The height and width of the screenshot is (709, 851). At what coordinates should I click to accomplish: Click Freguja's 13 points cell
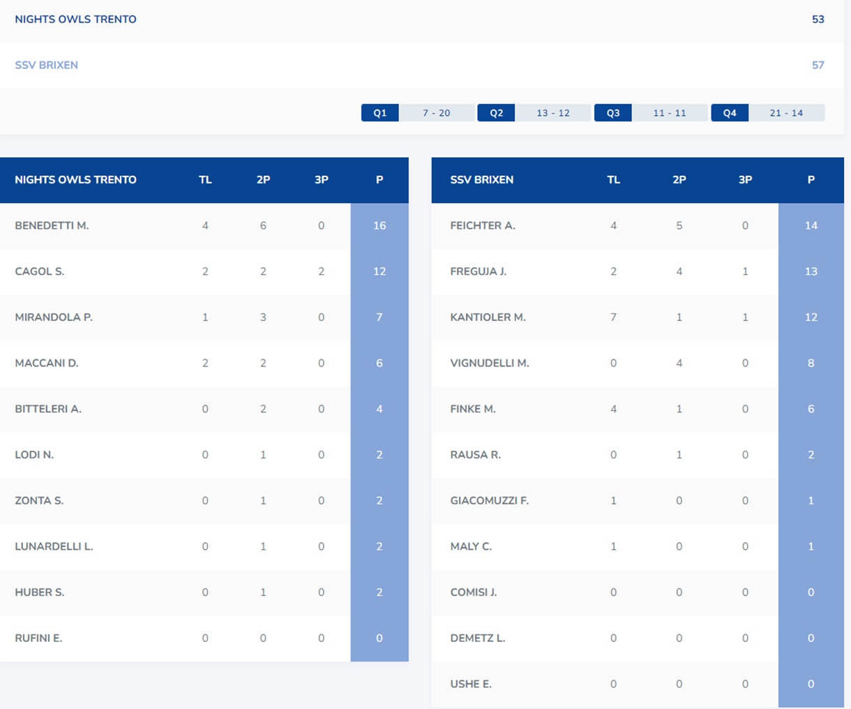811,271
